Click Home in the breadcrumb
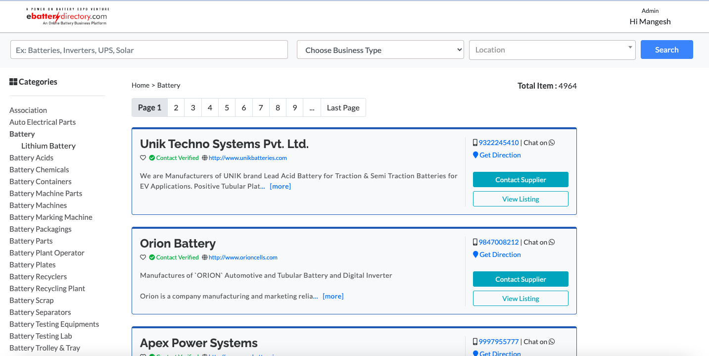Image resolution: width=709 pixels, height=356 pixels. click(x=141, y=85)
